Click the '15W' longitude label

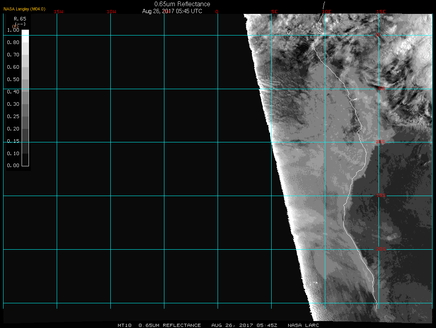coord(59,12)
